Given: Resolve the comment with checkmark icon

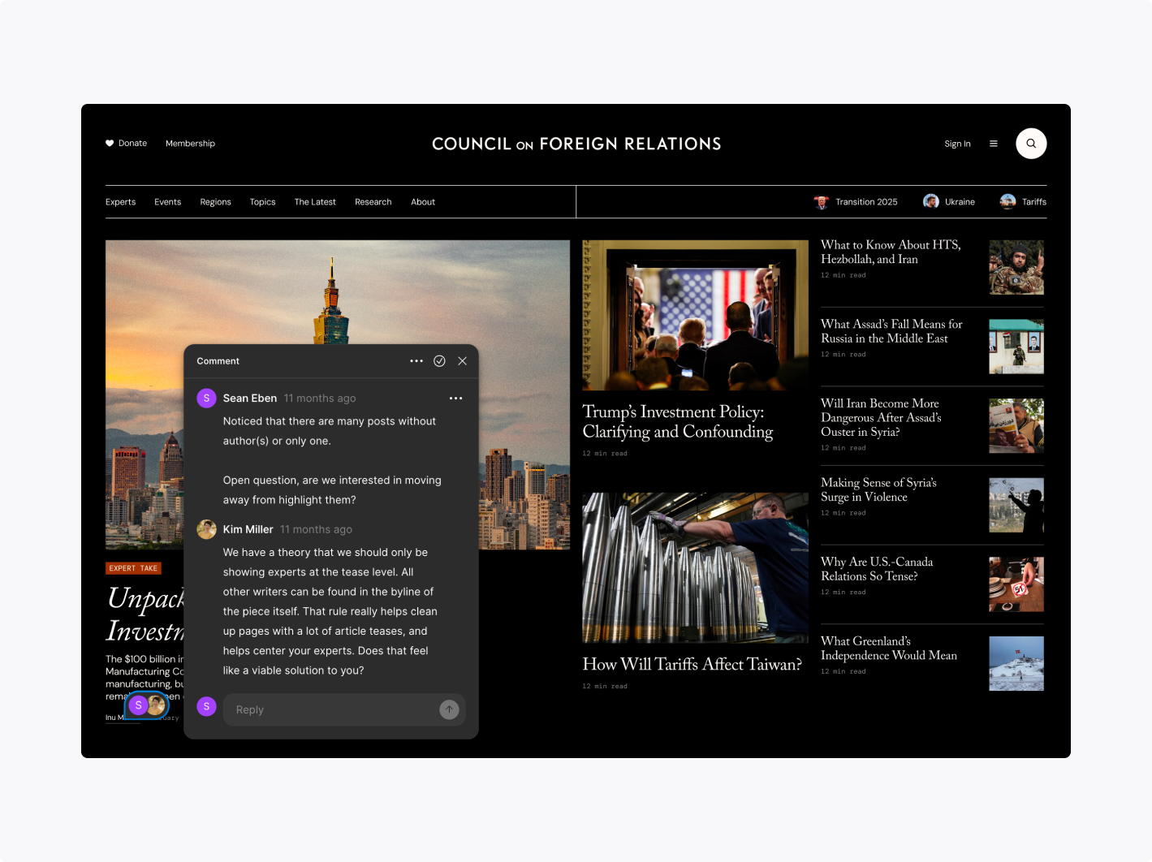Looking at the screenshot, I should pyautogui.click(x=439, y=361).
